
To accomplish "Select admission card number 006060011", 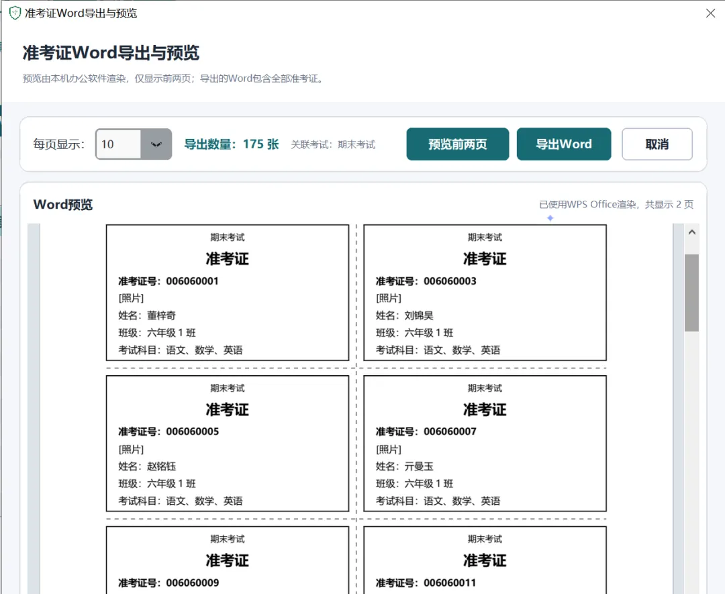I will 426,583.
